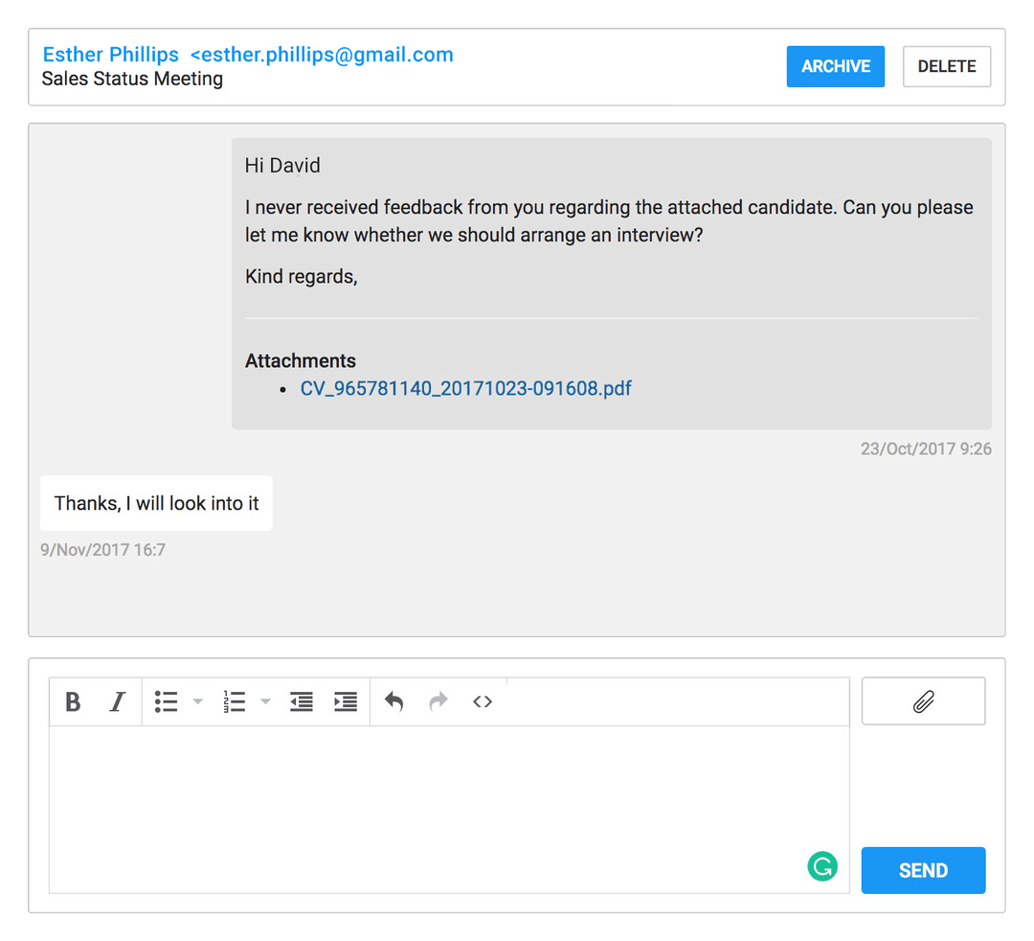Viewport: 1034px width, 941px height.
Task: Insert a numbered list
Action: tap(235, 702)
